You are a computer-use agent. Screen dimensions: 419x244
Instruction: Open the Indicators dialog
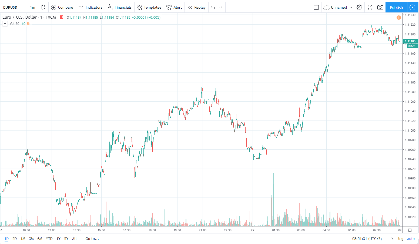pos(90,7)
